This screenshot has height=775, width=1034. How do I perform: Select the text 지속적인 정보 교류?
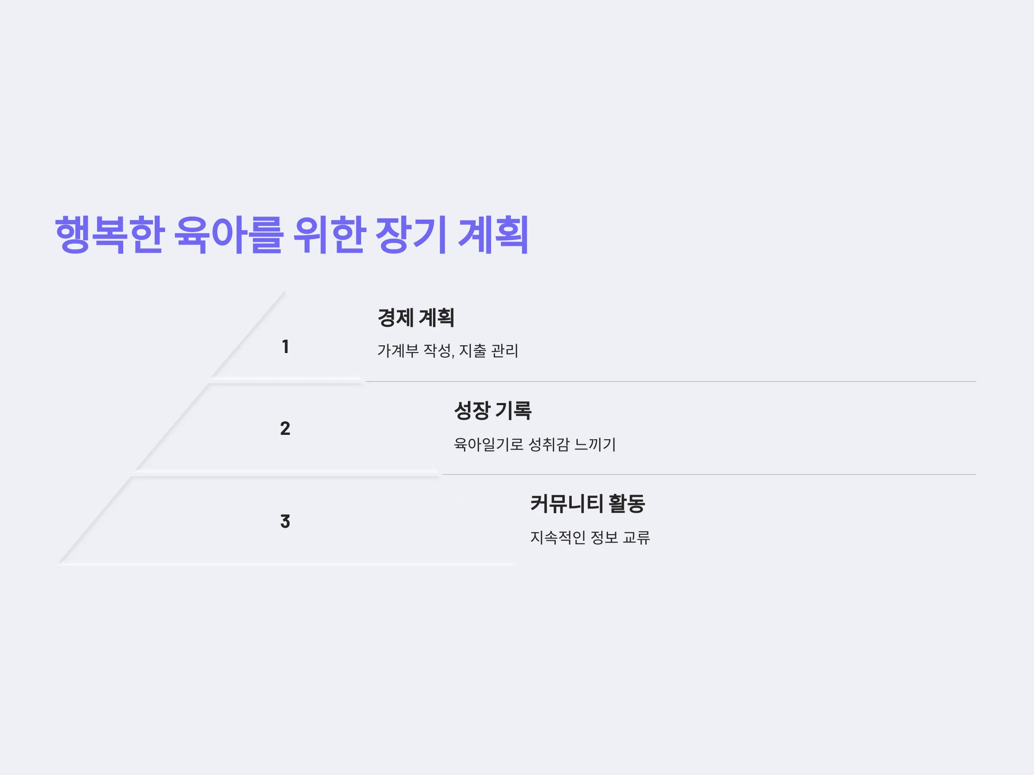coord(590,537)
